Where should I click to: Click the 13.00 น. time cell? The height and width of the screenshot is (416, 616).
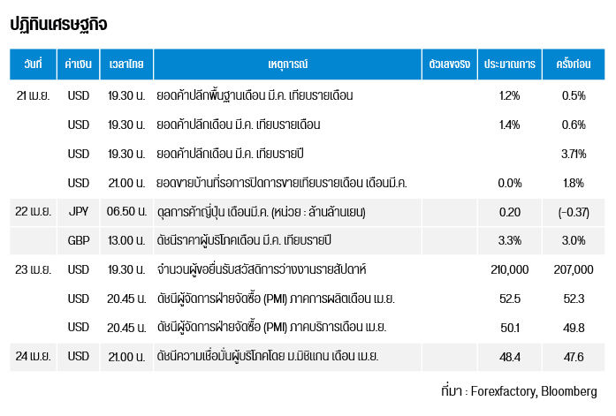coord(126,240)
